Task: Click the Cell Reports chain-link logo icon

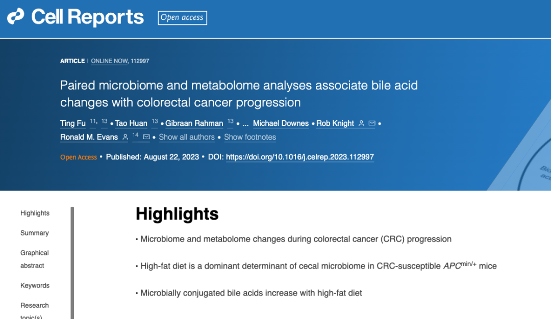Action: [x=15, y=16]
